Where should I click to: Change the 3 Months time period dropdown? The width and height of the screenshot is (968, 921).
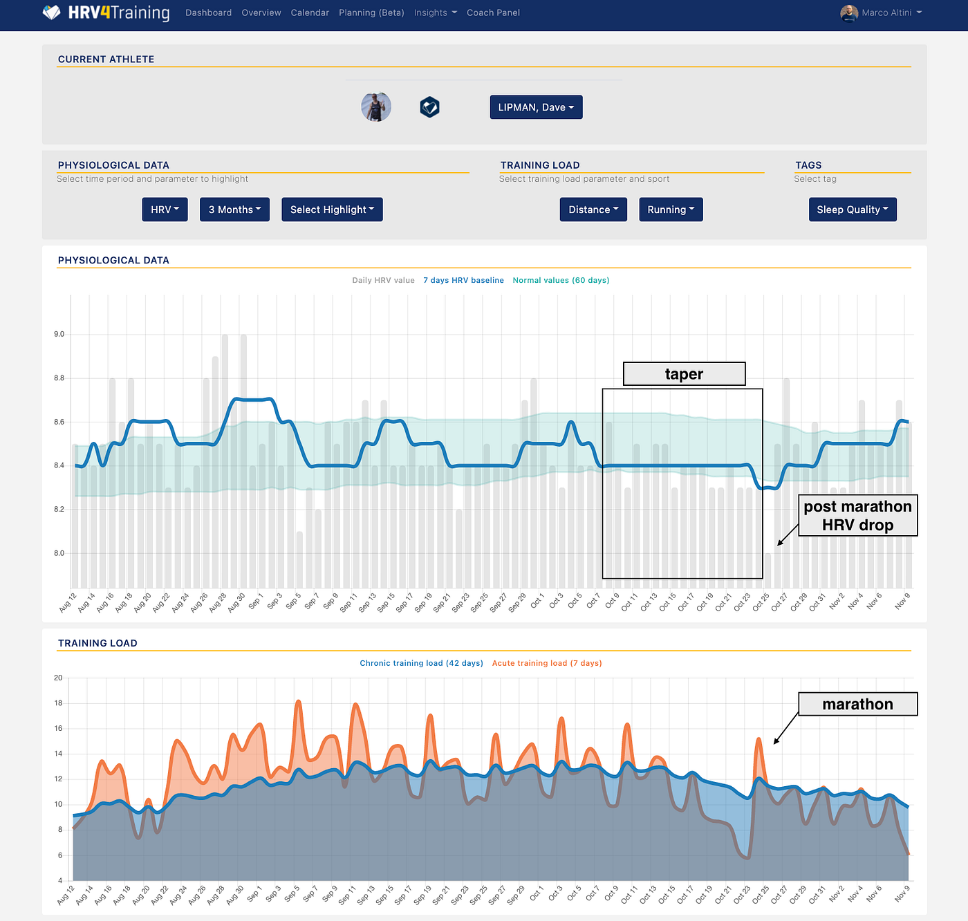[234, 210]
